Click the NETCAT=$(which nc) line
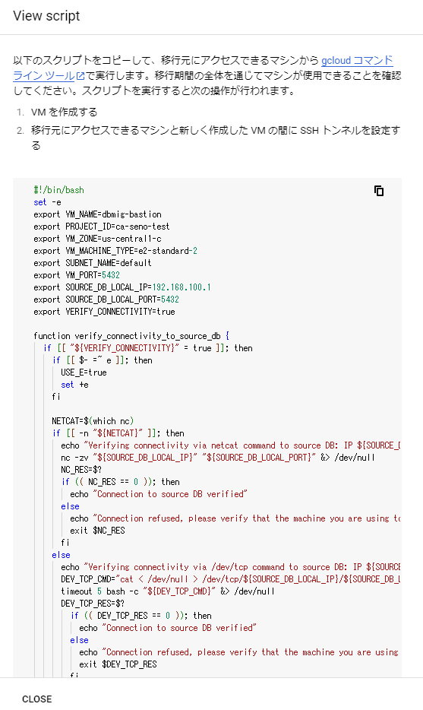Viewport: 423px width, 710px height. 93,421
